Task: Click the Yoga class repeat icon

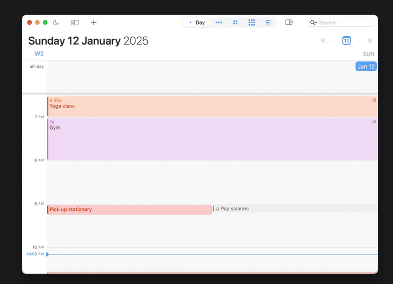Action: [x=374, y=100]
